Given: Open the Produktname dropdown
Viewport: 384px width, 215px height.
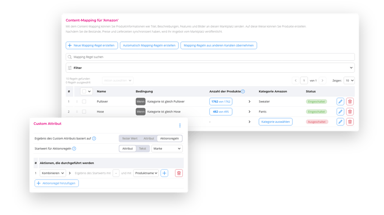Looking at the screenshot, I should 146,173.
